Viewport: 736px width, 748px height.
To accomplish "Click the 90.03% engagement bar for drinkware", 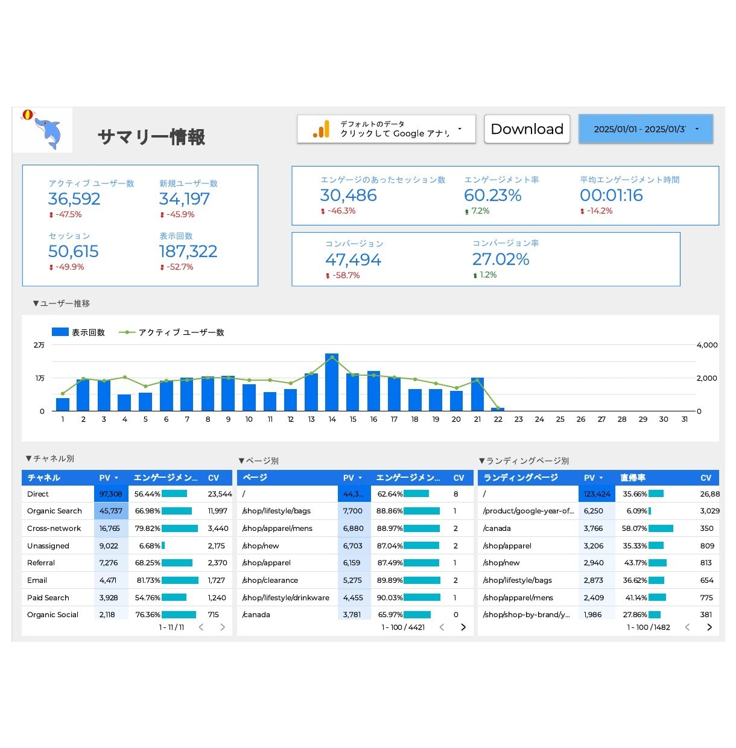I will click(x=422, y=598).
